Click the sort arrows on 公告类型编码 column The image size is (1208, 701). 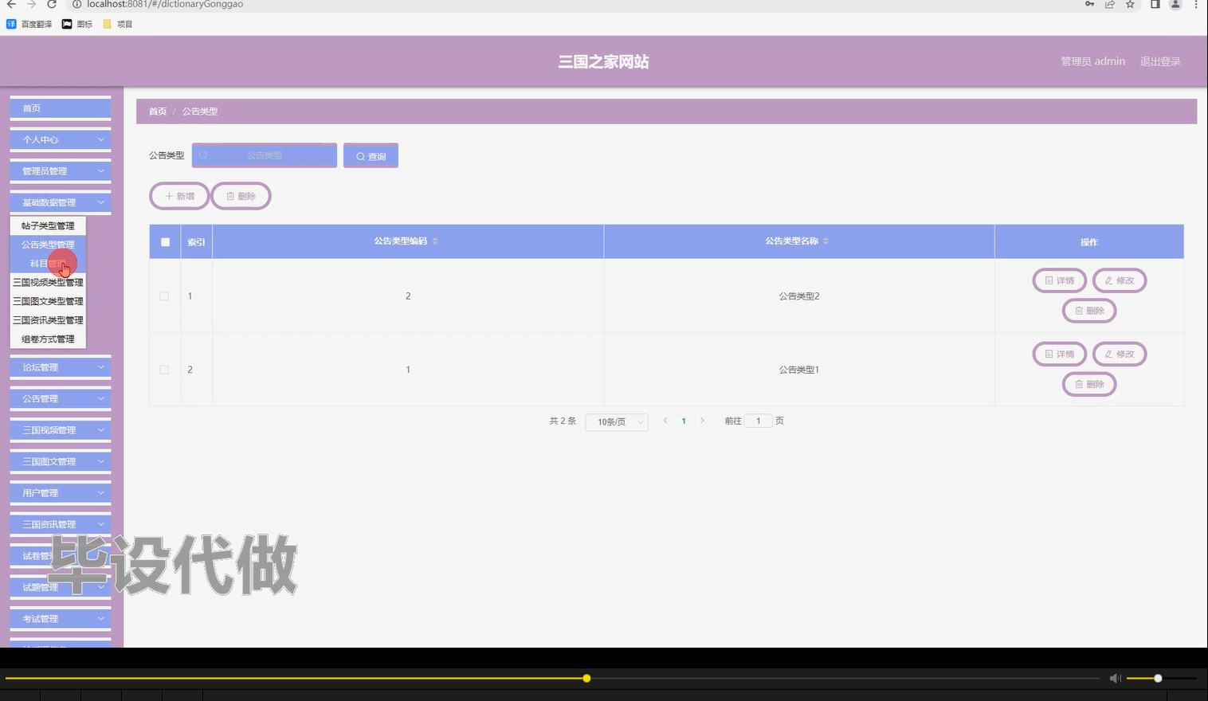click(435, 241)
